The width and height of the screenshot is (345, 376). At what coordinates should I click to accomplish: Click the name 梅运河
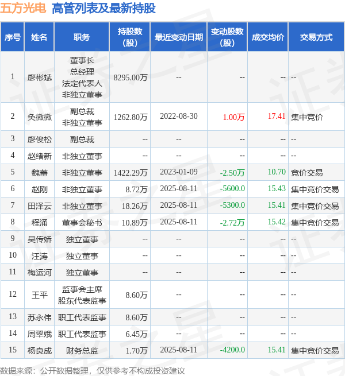click(x=40, y=273)
